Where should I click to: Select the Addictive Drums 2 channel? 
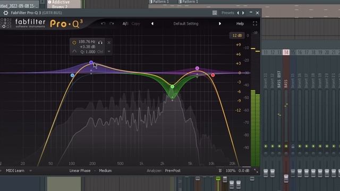pos(64,4)
